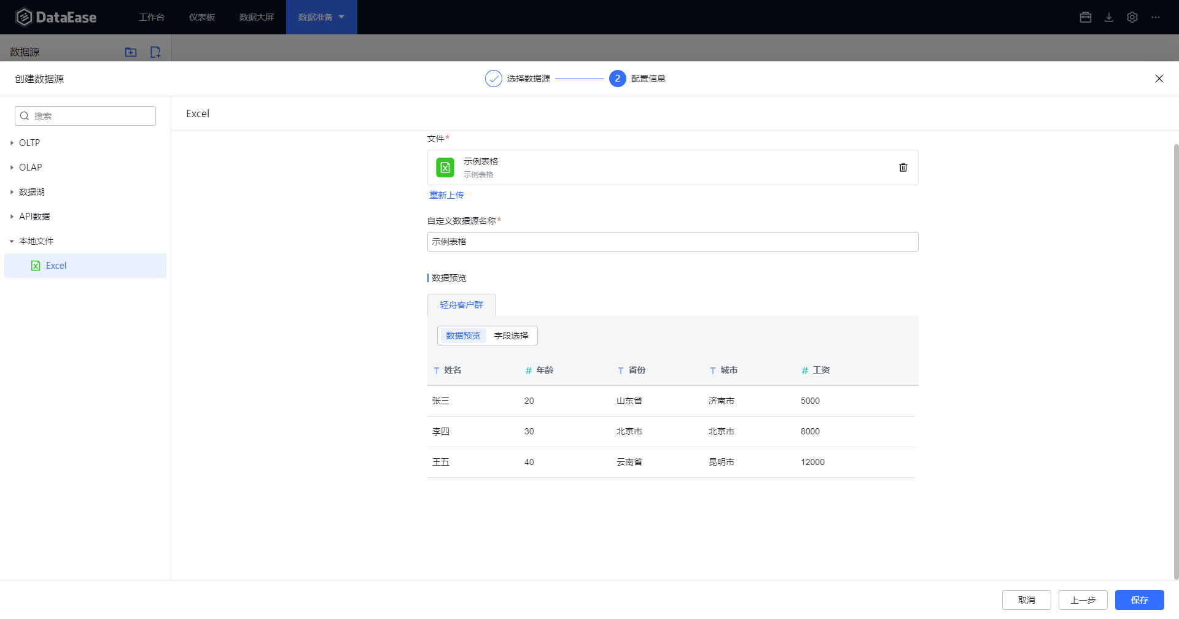This screenshot has width=1179, height=619.
Task: Click the DataEase logo
Action: [x=56, y=17]
